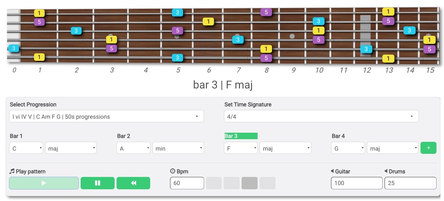Toggle the third beat indicator box
This screenshot has width=444, height=201.
click(249, 183)
